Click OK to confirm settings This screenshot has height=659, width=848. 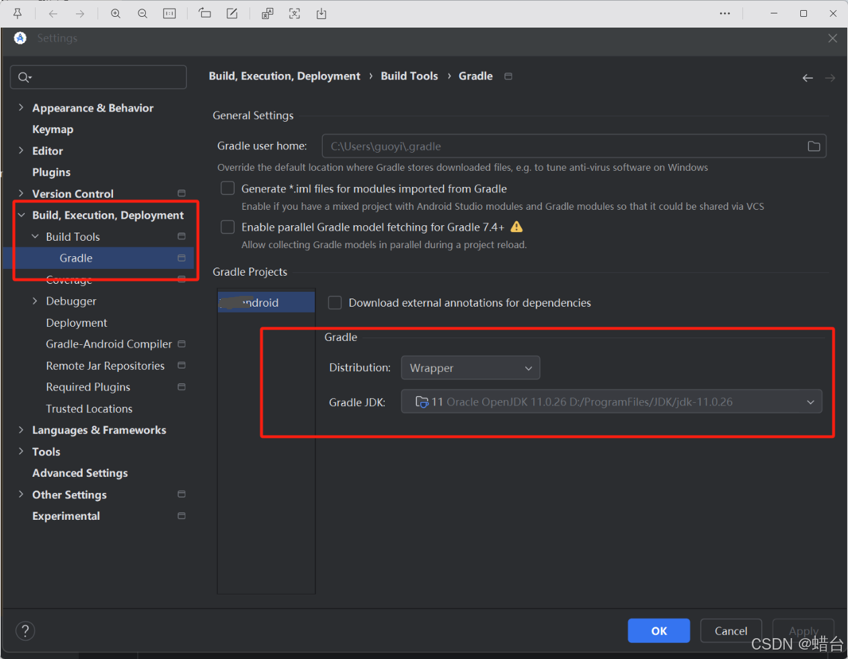coord(659,631)
